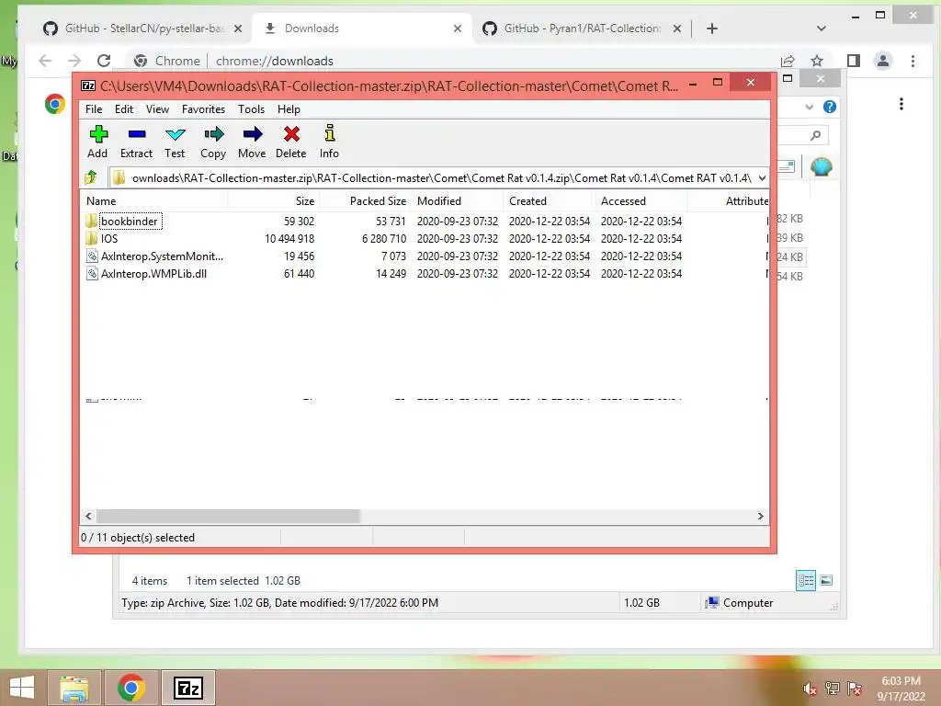The image size is (941, 706).
Task: Click the horizontal scrollbar thumb in 7-Zip
Action: (228, 517)
